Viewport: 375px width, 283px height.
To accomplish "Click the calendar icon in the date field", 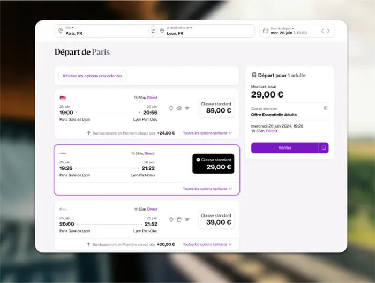I will (x=265, y=31).
